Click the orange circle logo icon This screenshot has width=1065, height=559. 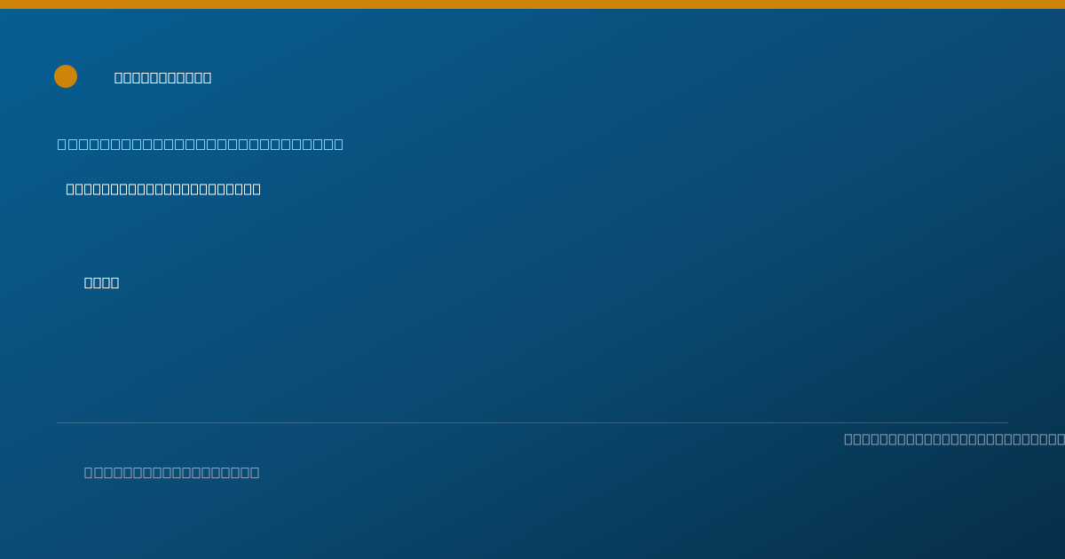coord(66,76)
